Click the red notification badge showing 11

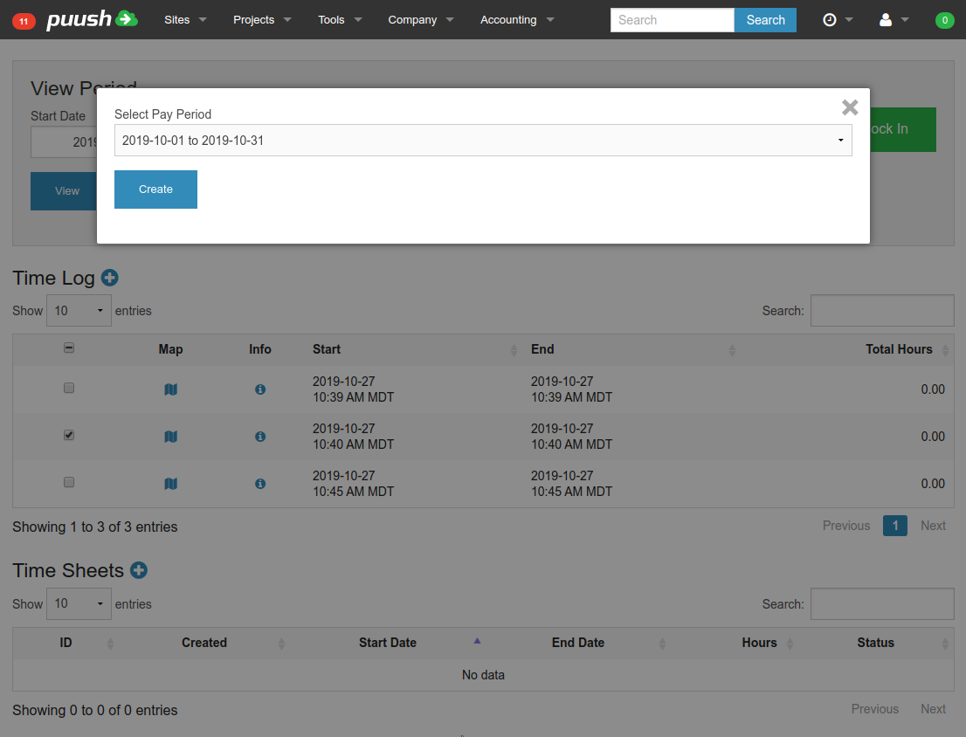[24, 21]
